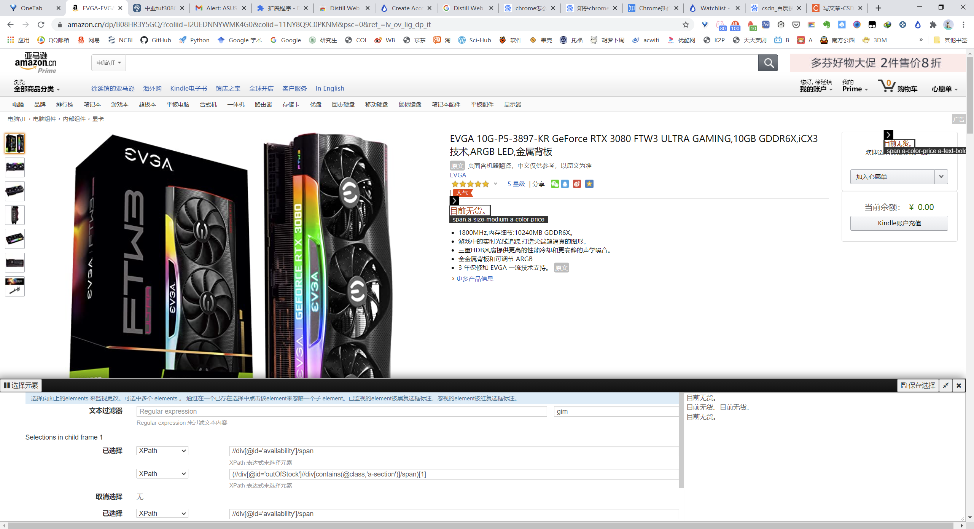Open the 电脑\IT search category dropdown
This screenshot has height=529, width=974.
pyautogui.click(x=109, y=63)
